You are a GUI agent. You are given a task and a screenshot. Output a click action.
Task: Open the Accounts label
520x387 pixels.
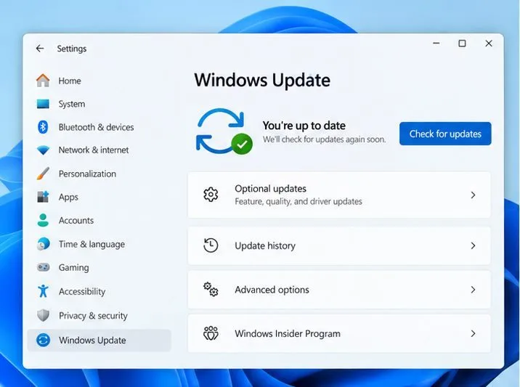(76, 221)
